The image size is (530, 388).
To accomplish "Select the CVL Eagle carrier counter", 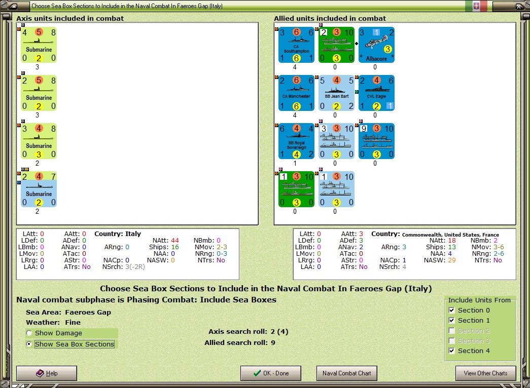I will tap(376, 93).
